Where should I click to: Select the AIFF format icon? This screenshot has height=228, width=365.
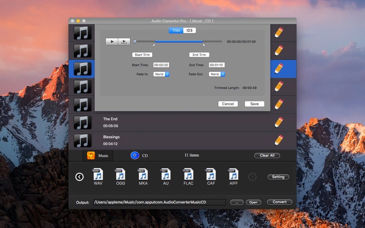pyautogui.click(x=233, y=175)
